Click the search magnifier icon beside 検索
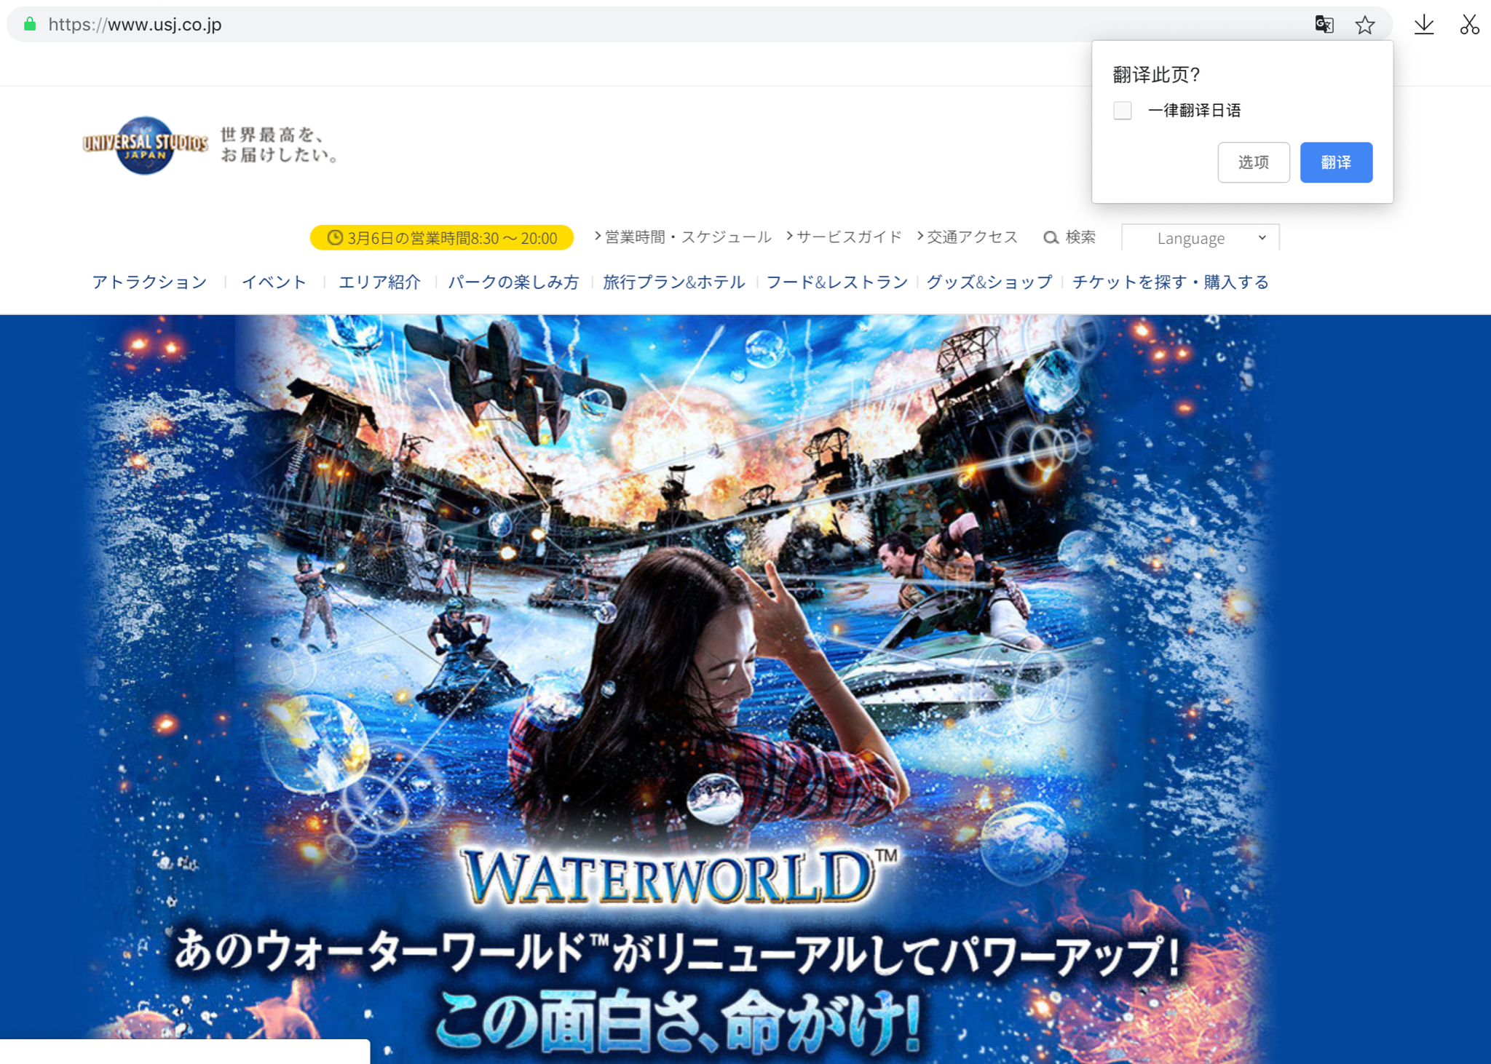The height and width of the screenshot is (1064, 1491). pos(1051,238)
